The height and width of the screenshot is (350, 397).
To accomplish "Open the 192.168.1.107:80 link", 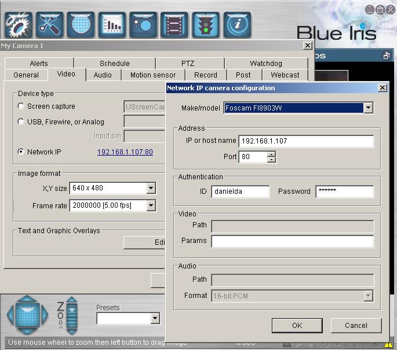I will coord(125,152).
